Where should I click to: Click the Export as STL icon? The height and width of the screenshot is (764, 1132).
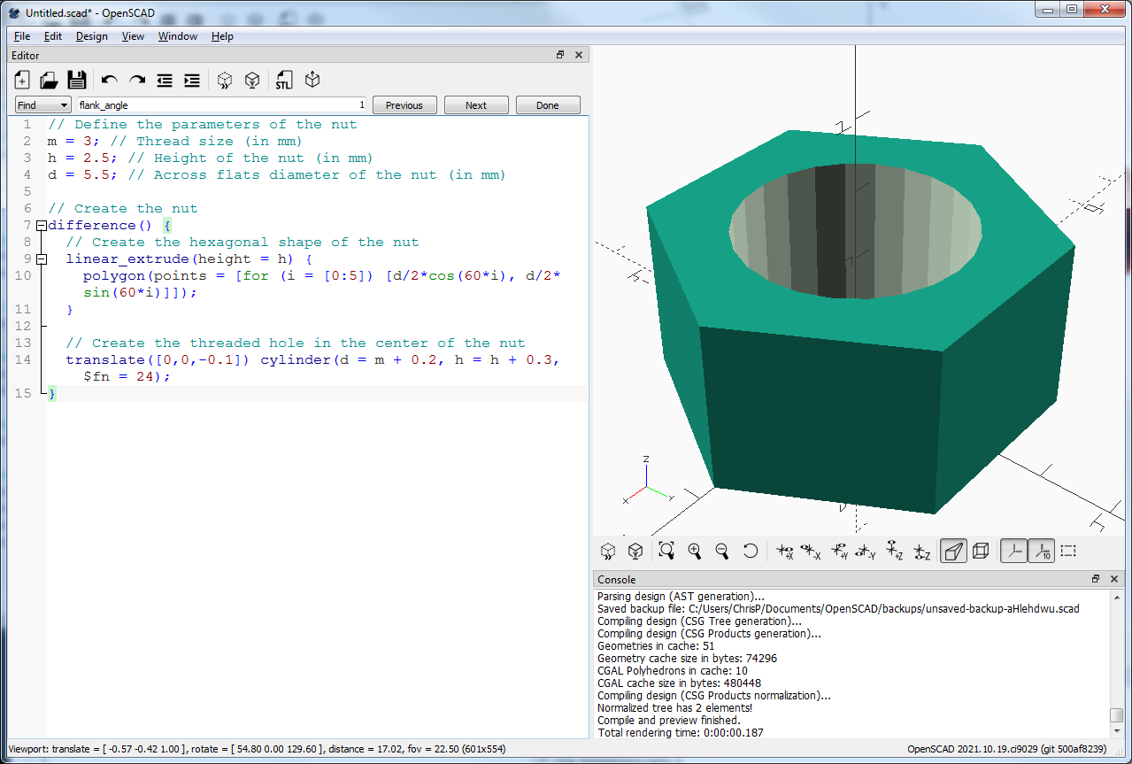coord(283,81)
